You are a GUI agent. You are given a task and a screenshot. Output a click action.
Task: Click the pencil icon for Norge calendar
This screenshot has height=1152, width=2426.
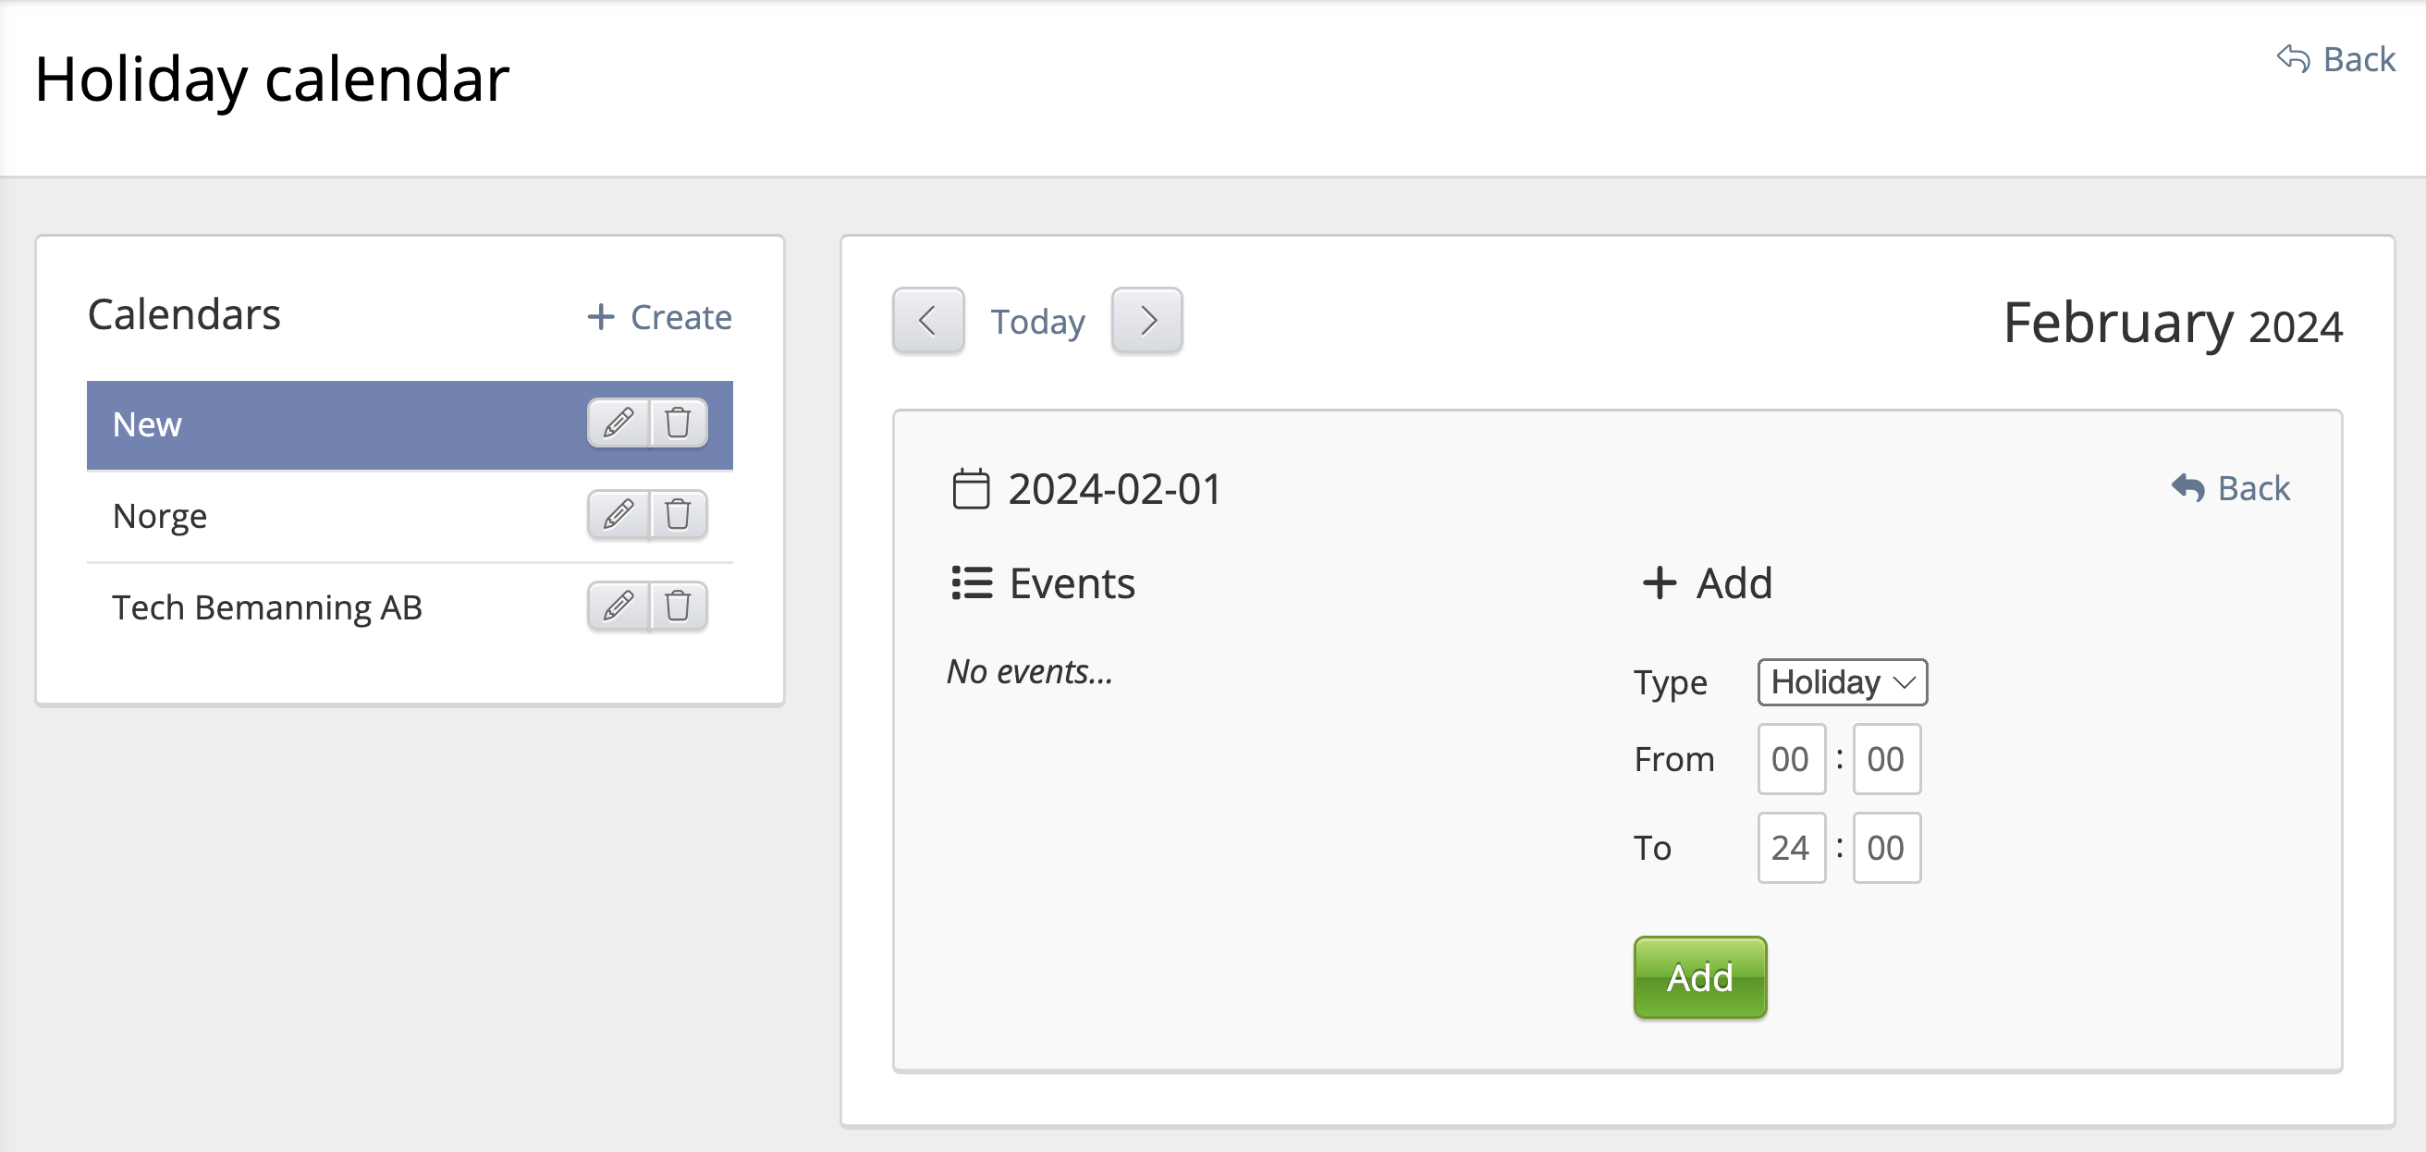(618, 514)
